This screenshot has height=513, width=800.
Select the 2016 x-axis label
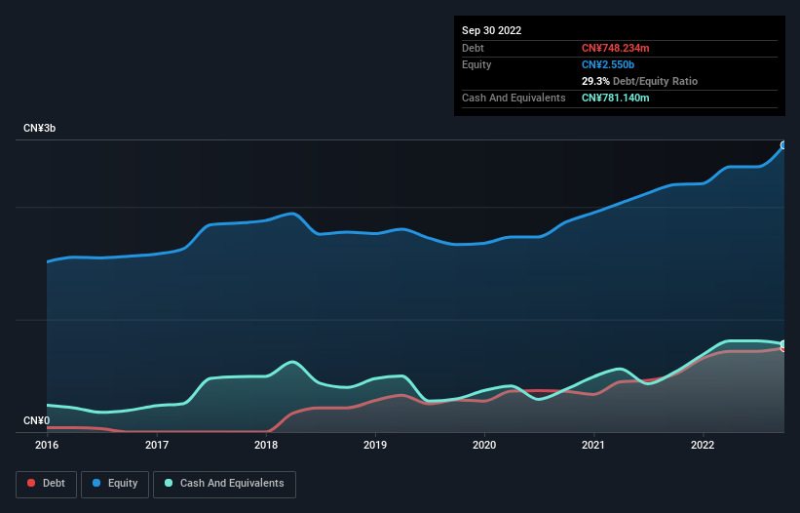click(x=47, y=445)
